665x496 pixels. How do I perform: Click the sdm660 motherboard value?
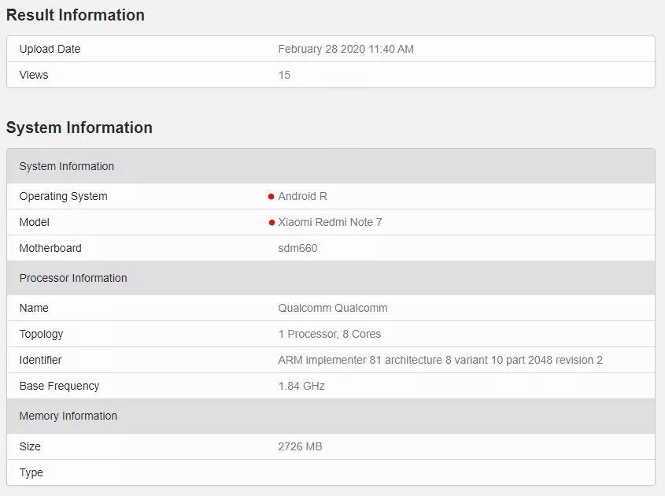pos(297,248)
